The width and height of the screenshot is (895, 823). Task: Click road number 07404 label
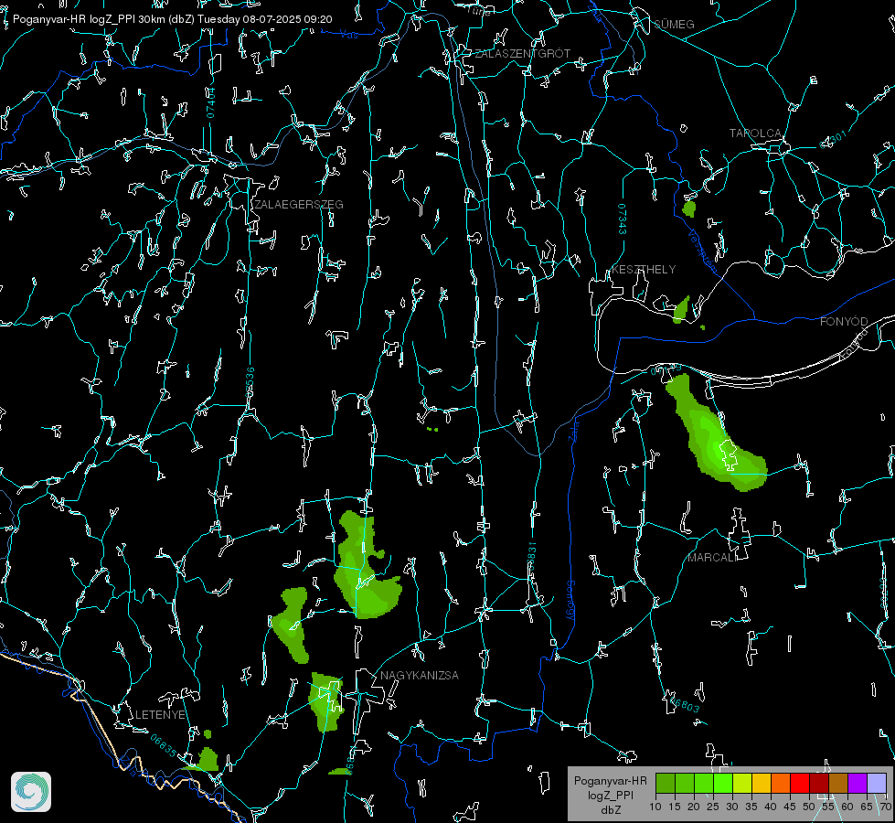pyautogui.click(x=210, y=102)
